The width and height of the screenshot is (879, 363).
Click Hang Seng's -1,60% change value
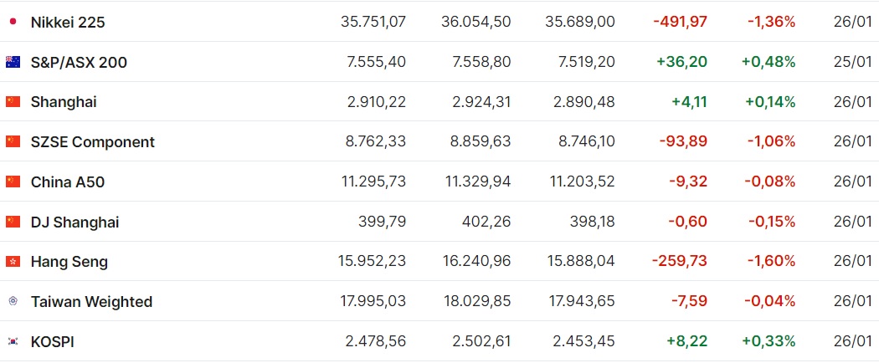(x=771, y=261)
